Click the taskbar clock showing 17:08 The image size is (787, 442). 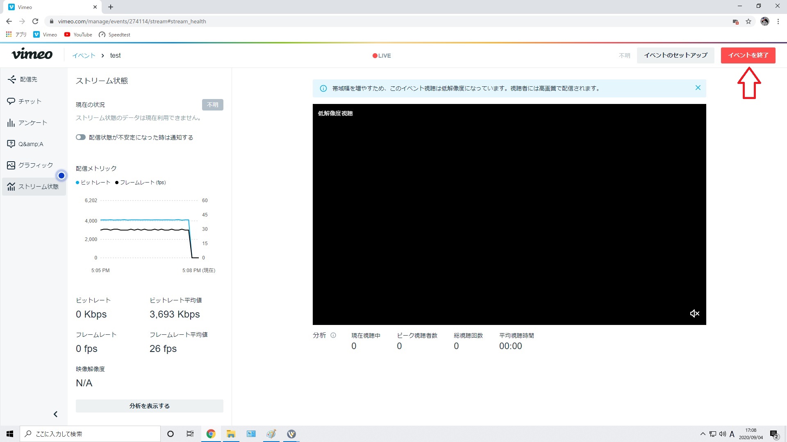click(x=751, y=434)
